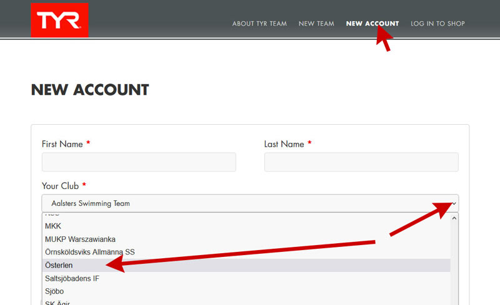This screenshot has height=305, width=500.
Task: Select MKK from club list
Action: [x=246, y=226]
